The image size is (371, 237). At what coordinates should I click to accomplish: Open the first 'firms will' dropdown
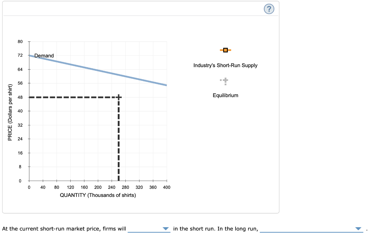[x=149, y=228]
